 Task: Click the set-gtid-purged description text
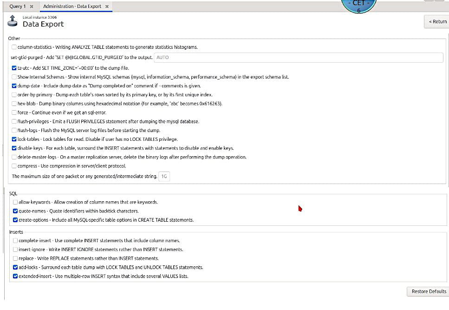[81, 57]
